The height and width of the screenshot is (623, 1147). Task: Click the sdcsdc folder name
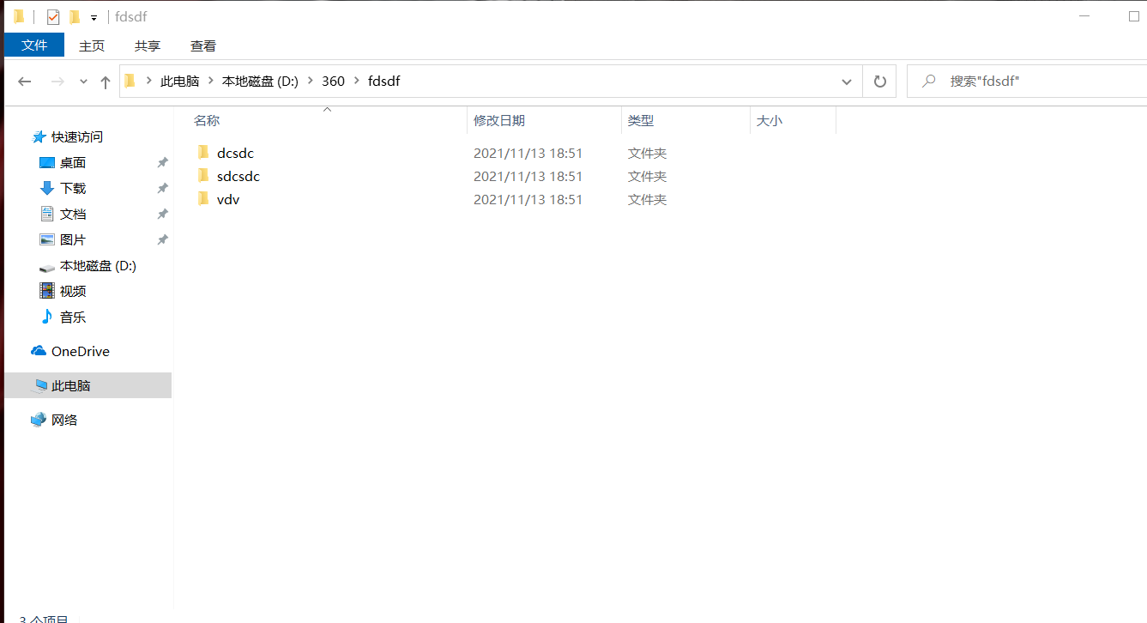[238, 176]
